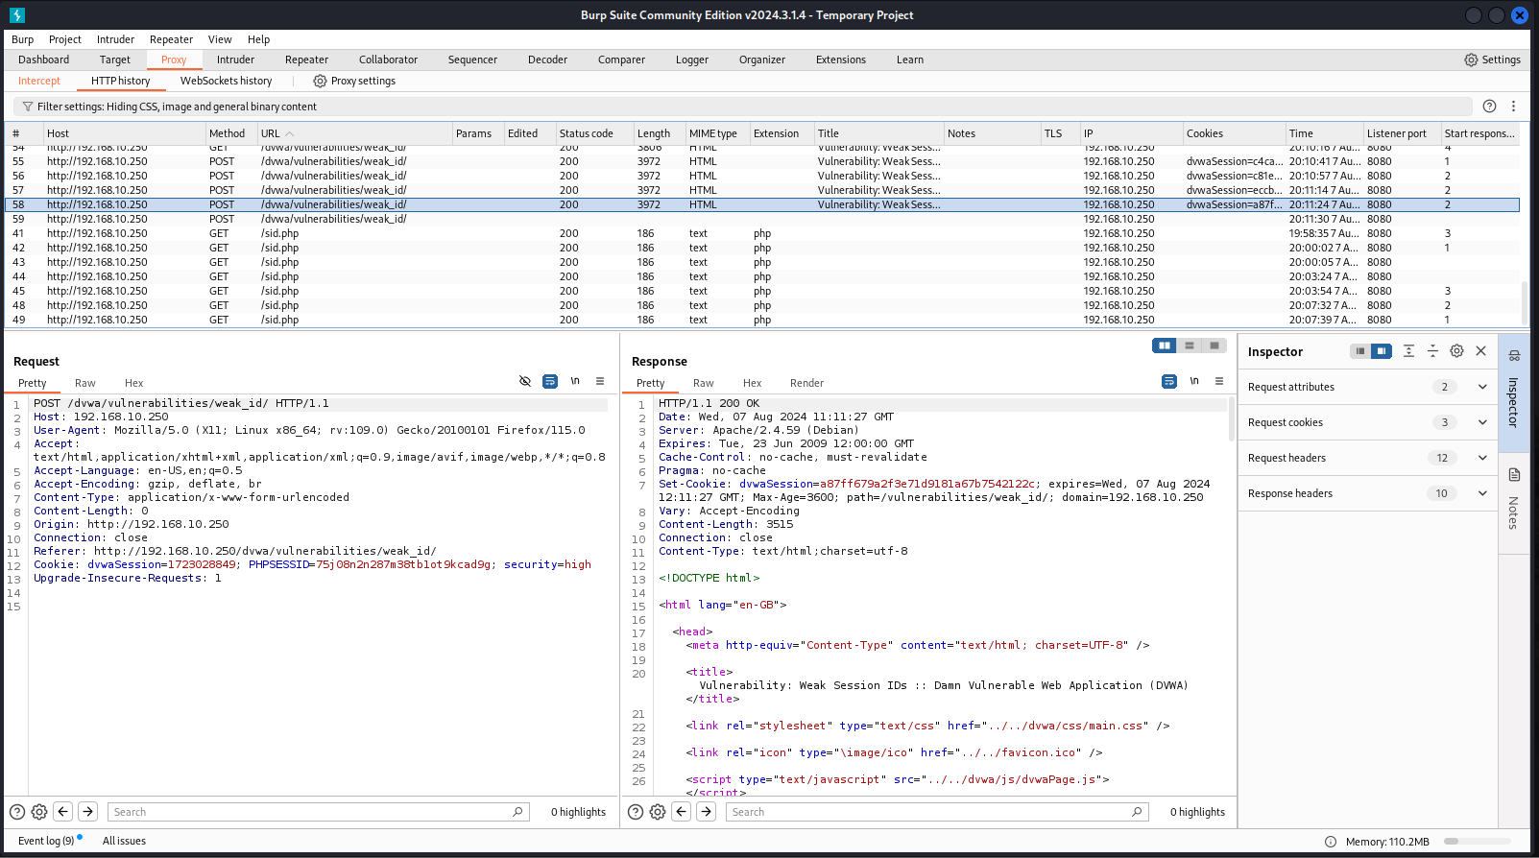Select history row number 59
The image size is (1539, 858).
point(762,219)
